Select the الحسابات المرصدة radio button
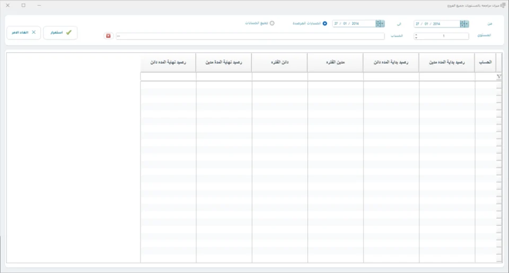The width and height of the screenshot is (509, 273). tap(324, 23)
